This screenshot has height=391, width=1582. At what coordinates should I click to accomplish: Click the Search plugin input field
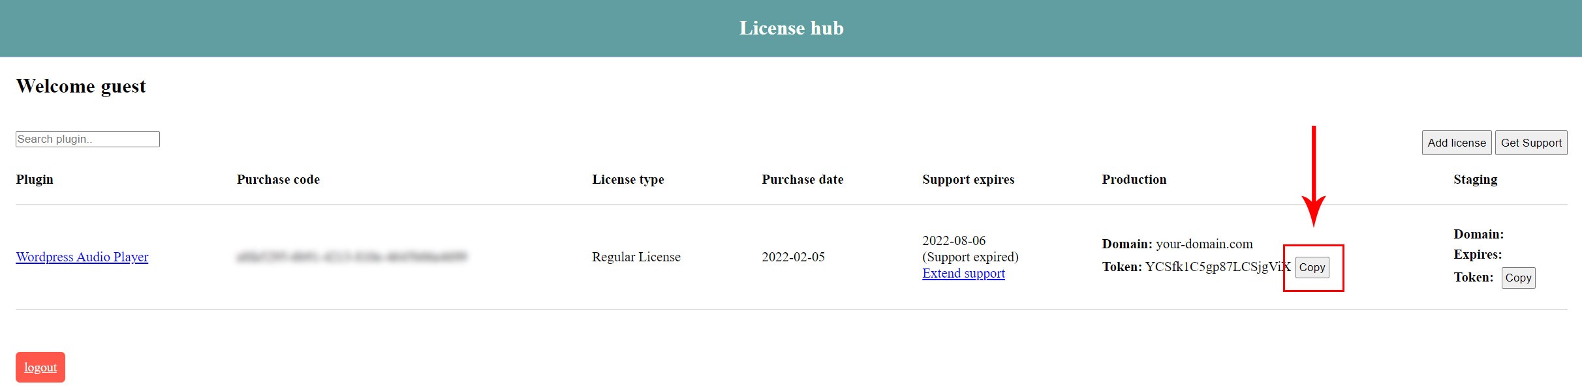tap(87, 139)
